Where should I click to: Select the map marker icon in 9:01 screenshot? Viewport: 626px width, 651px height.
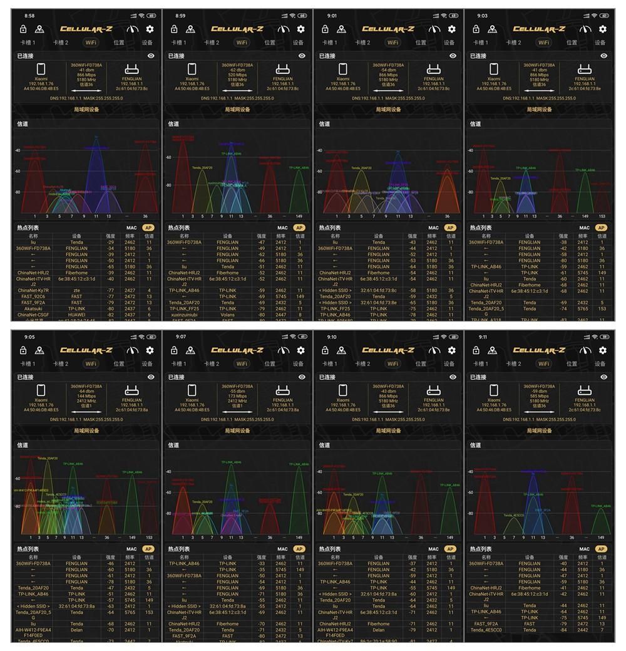pos(341,29)
